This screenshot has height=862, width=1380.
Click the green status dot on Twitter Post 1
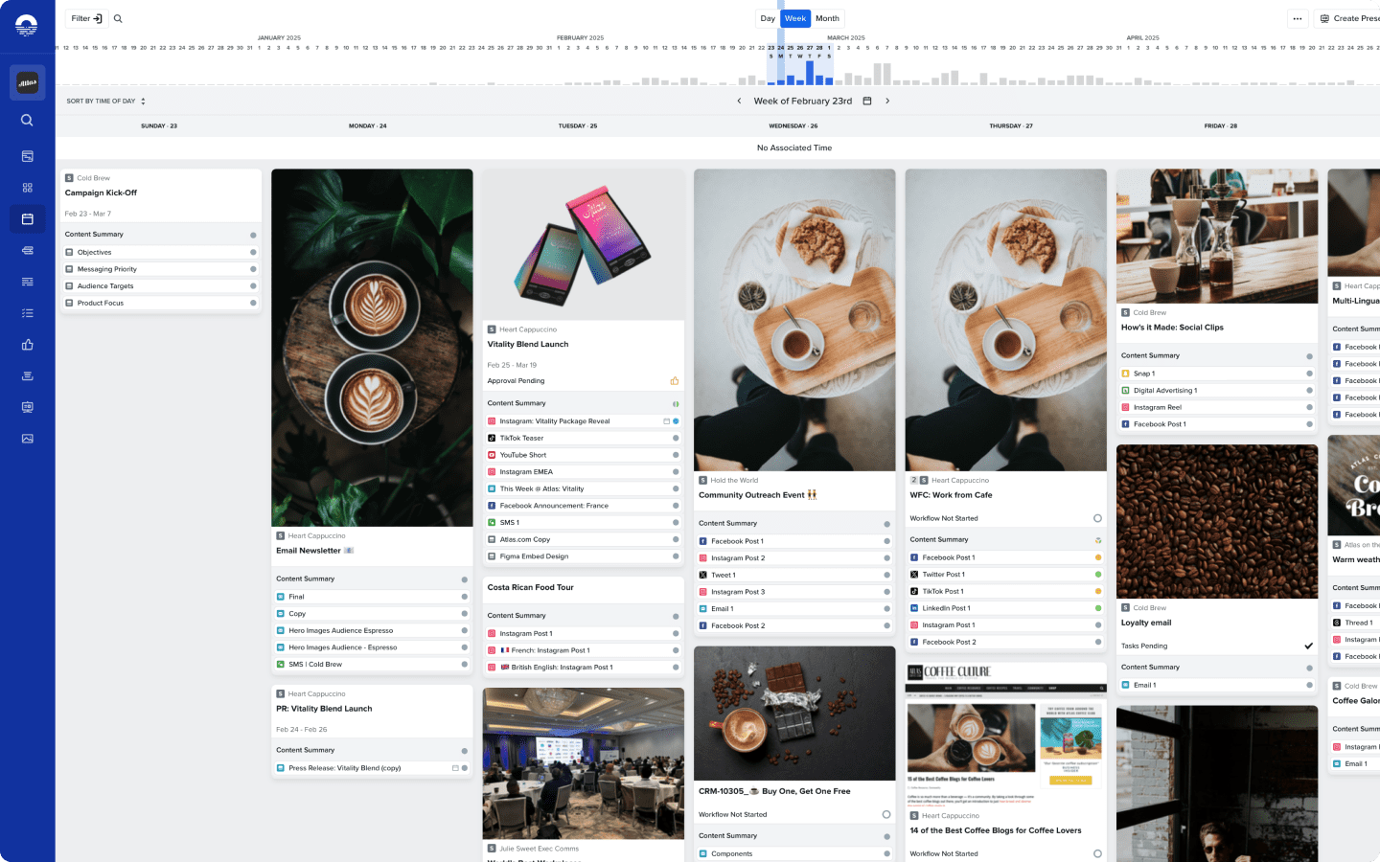click(1098, 575)
